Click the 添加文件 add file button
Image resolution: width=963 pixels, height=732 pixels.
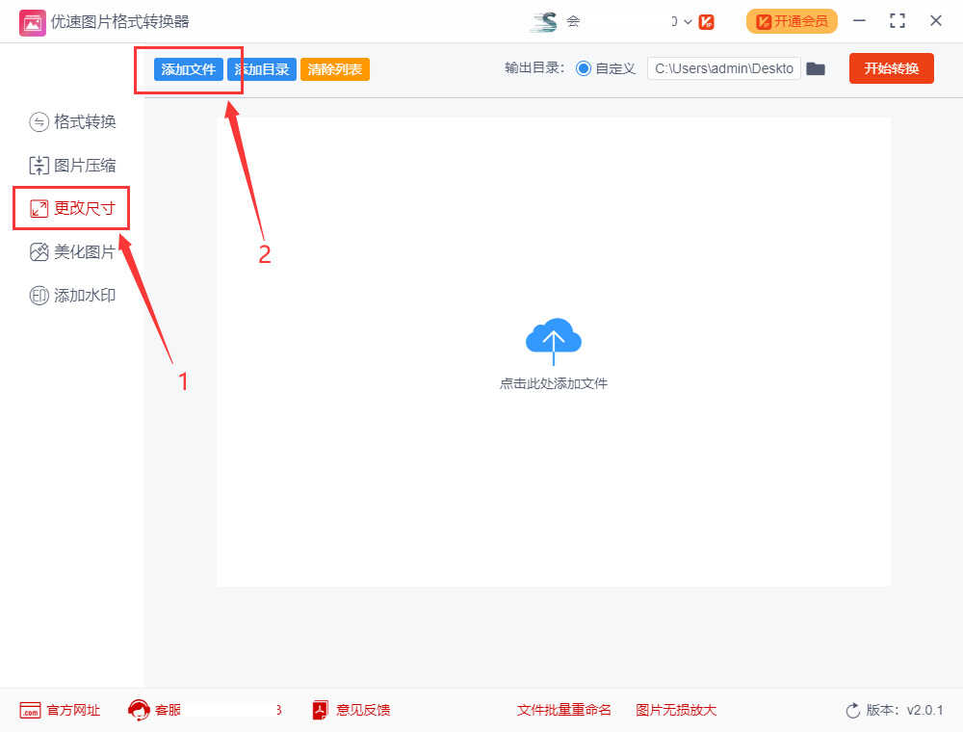pos(189,69)
